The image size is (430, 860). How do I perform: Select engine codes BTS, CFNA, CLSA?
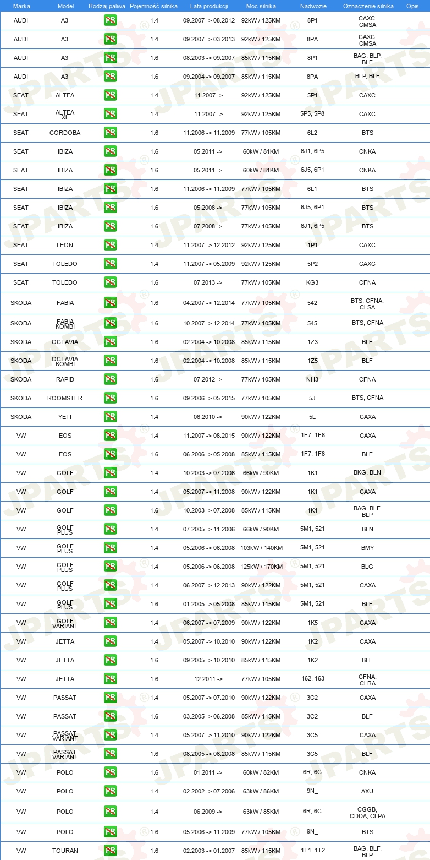pos(367,304)
